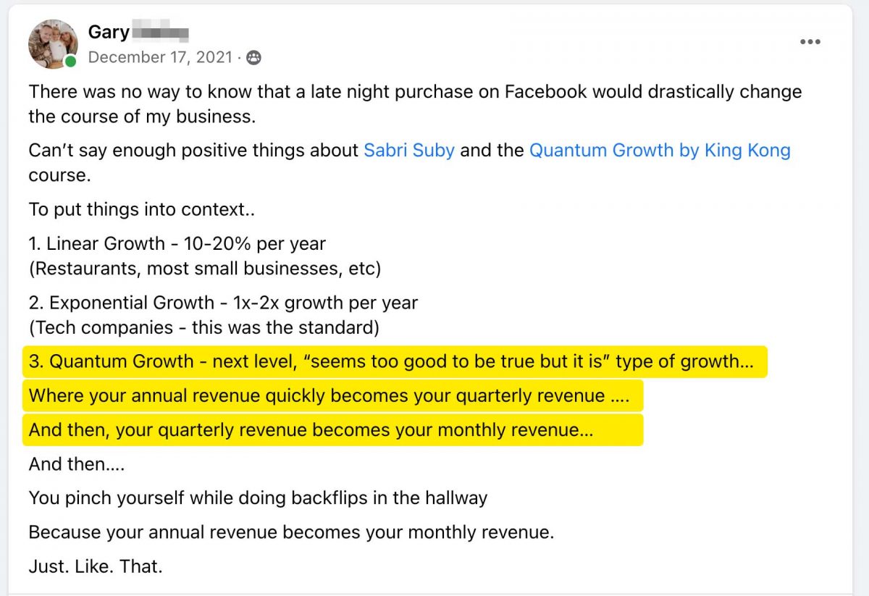The height and width of the screenshot is (596, 869).
Task: Click the audience icon beside the date
Action: click(x=253, y=58)
